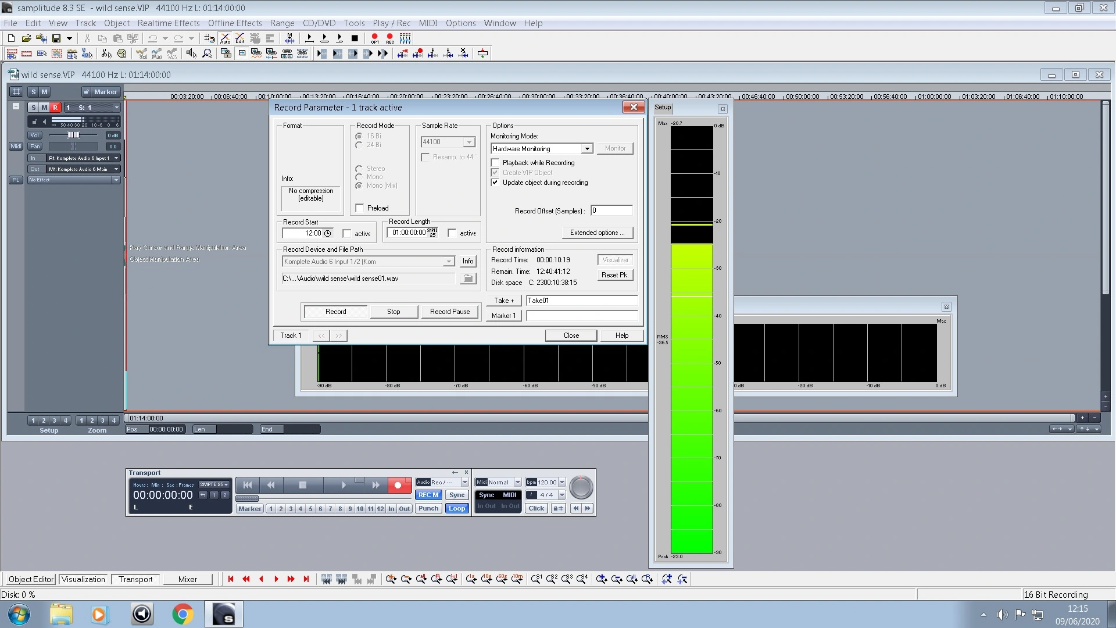Click the Scissors cut-mode mouse tool
Image resolution: width=1116 pixels, height=628 pixels.
(106, 53)
